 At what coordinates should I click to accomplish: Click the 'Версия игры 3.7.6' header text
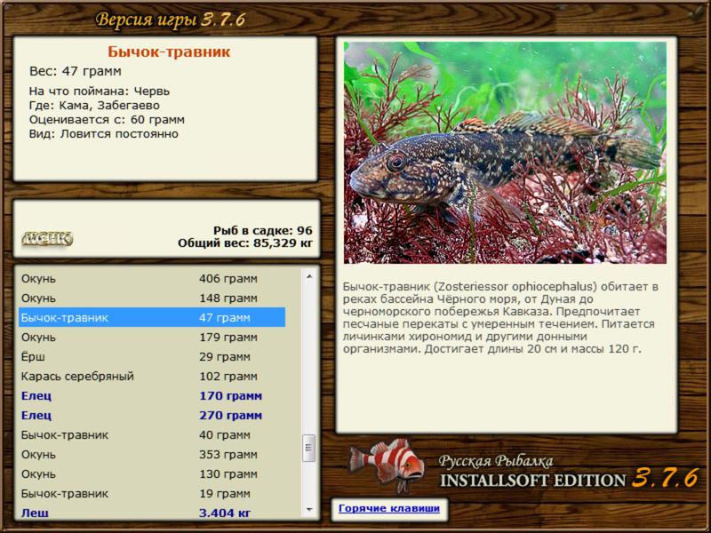171,20
